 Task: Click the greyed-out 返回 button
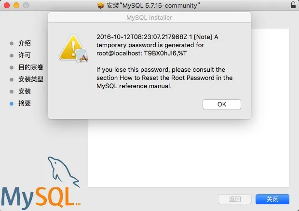coord(235,199)
